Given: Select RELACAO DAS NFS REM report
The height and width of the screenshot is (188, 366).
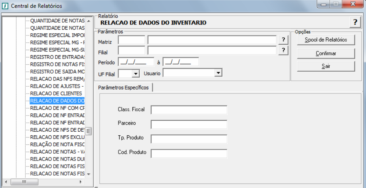Looking at the screenshot, I should [x=58, y=79].
